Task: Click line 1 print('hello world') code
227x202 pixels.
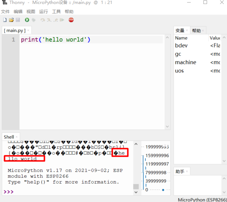Action: pyautogui.click(x=55, y=39)
